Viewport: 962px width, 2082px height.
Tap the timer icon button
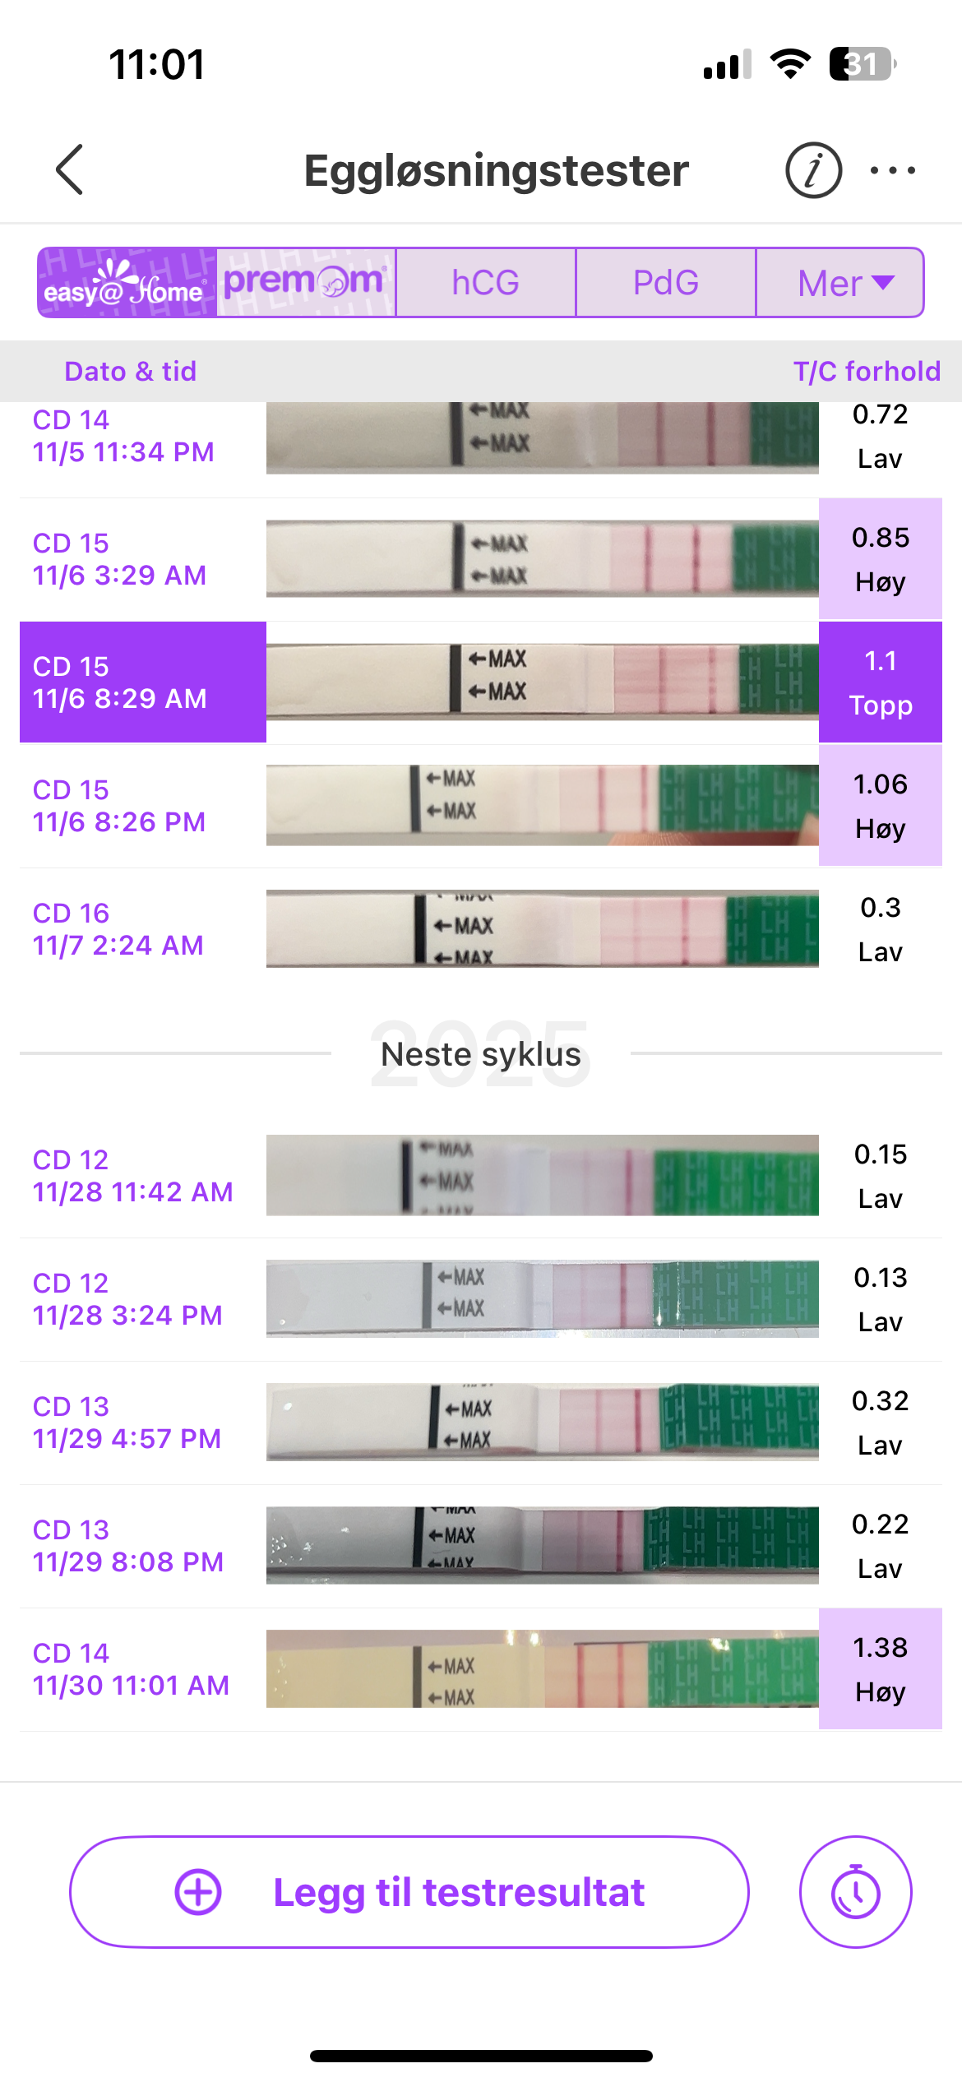[855, 1892]
